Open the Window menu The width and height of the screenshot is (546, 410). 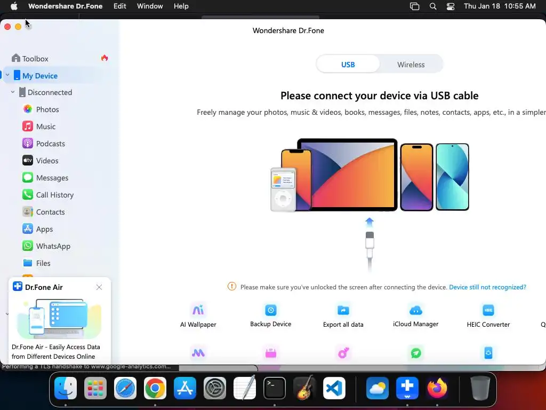tap(150, 6)
